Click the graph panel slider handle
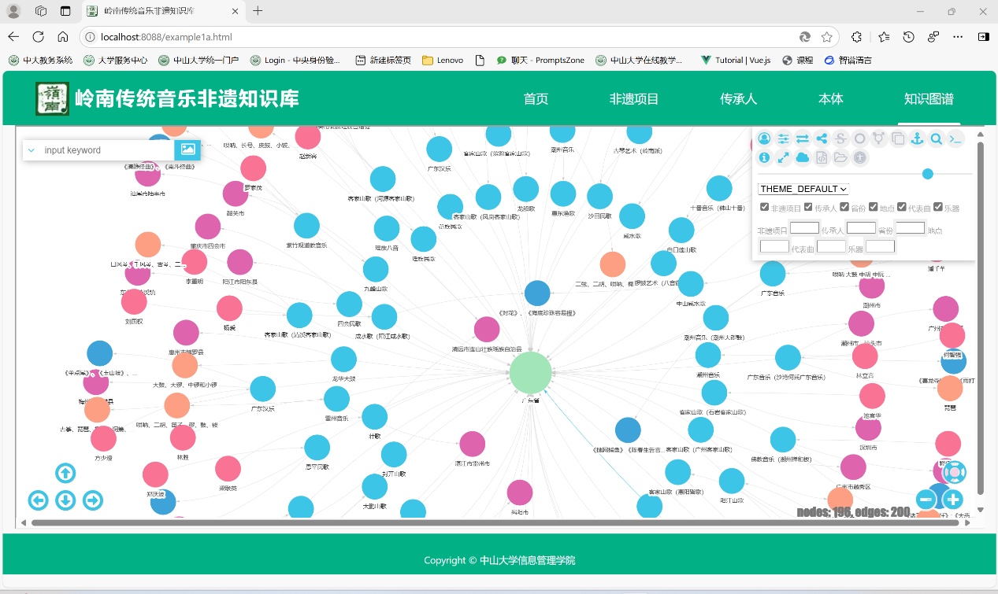Image resolution: width=998 pixels, height=594 pixels. click(x=927, y=174)
